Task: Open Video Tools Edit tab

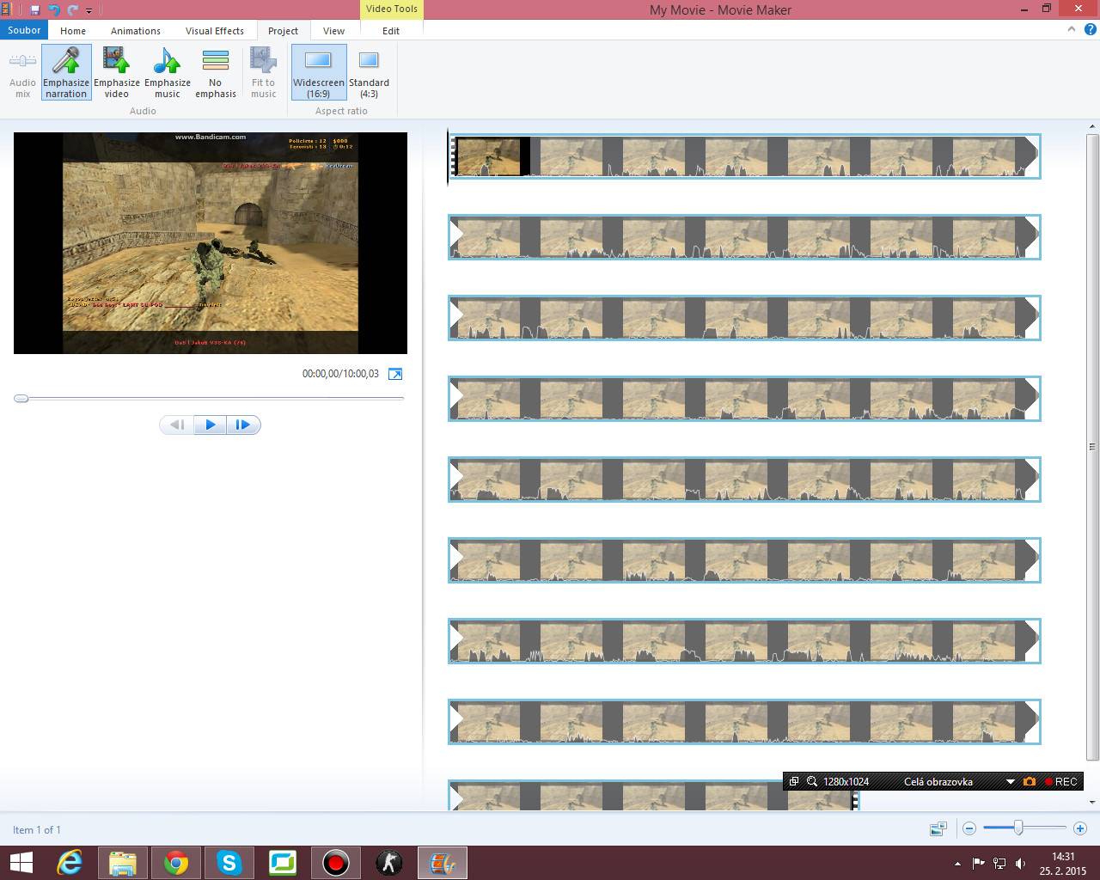Action: pos(391,31)
